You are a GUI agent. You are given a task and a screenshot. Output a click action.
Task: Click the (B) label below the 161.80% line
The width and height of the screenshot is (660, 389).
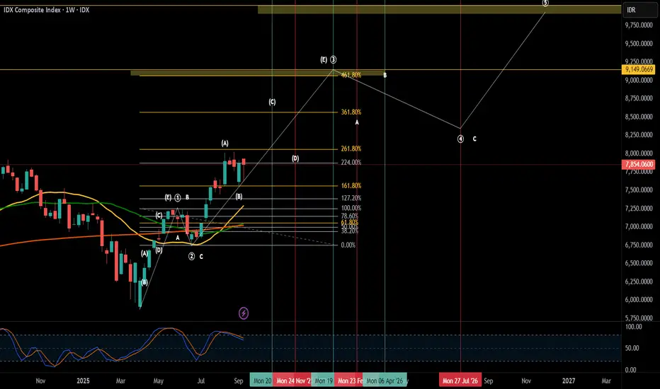239,197
